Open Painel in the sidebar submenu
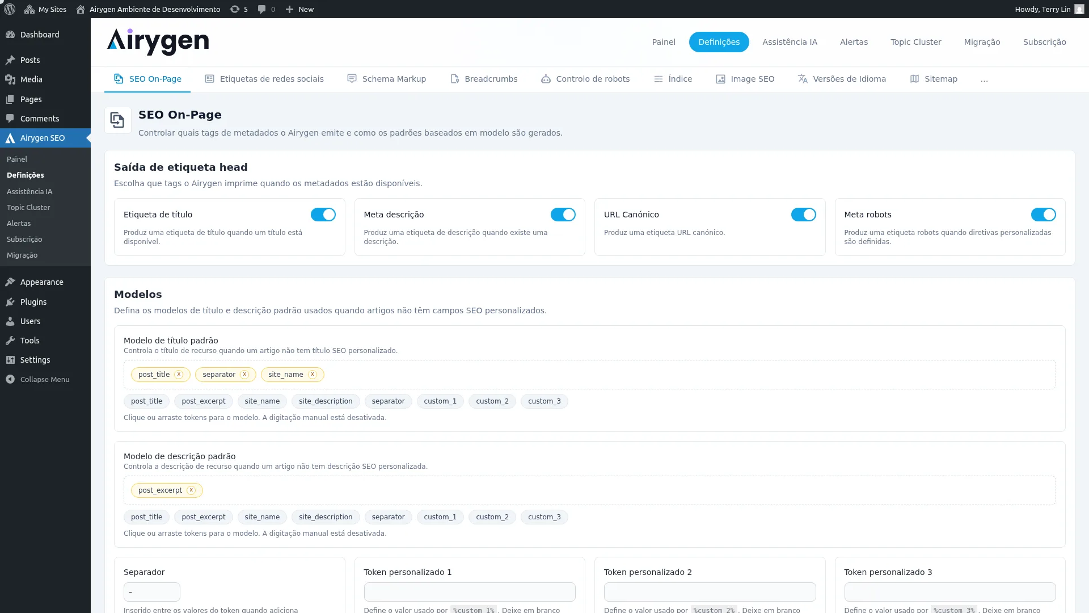This screenshot has height=613, width=1089. click(x=45, y=159)
